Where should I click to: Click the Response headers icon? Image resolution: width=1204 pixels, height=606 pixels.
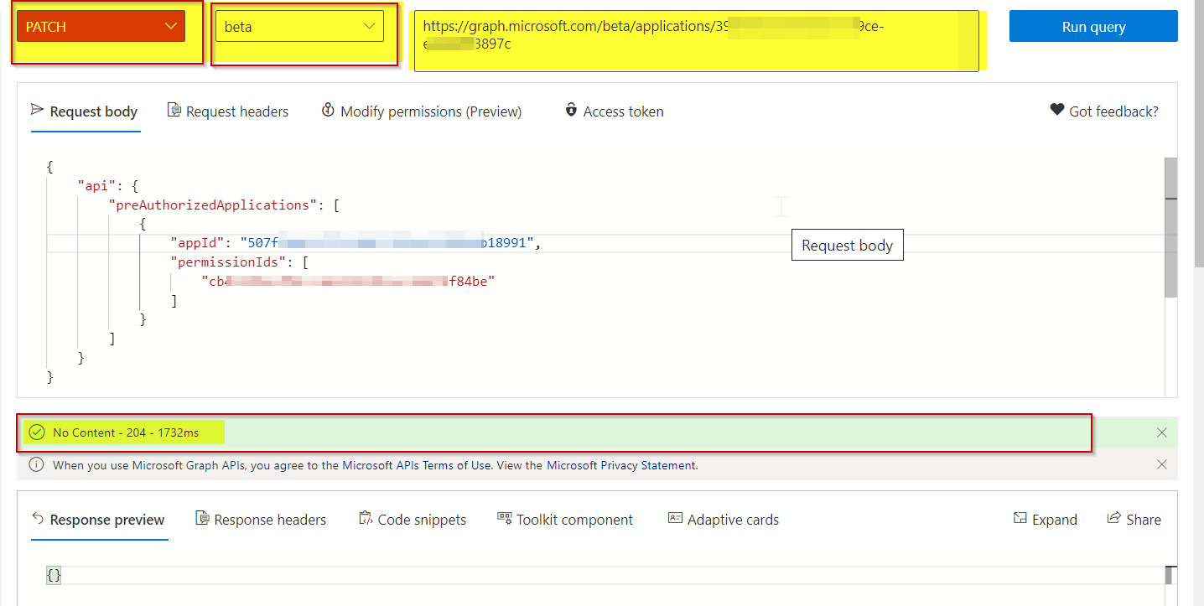202,518
